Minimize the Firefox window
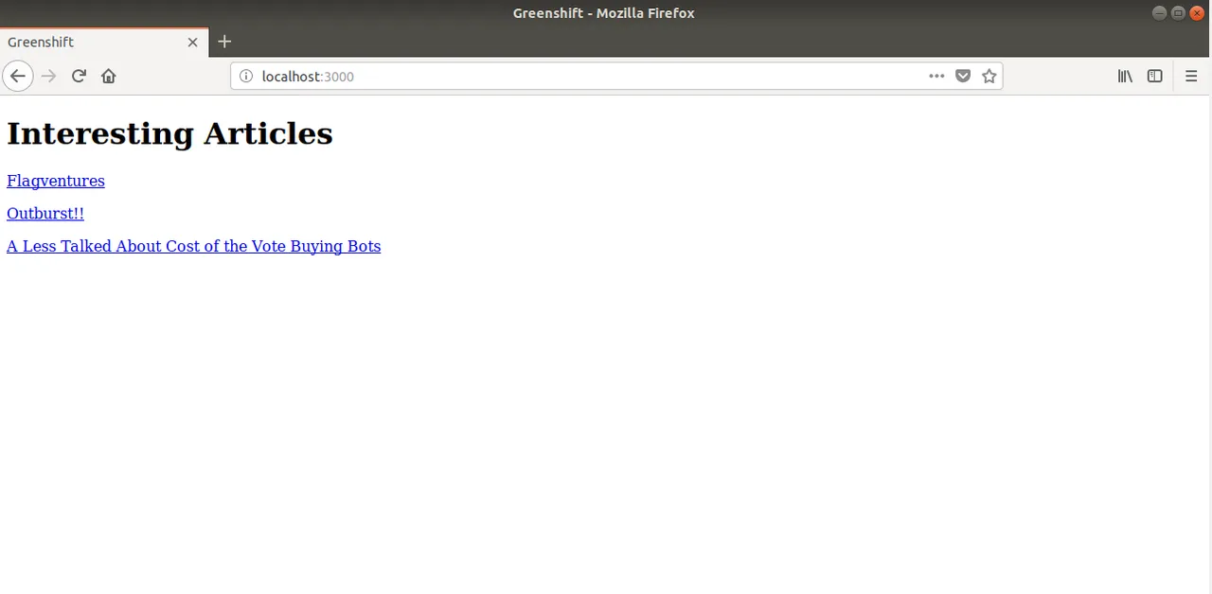This screenshot has width=1212, height=594. (1160, 12)
